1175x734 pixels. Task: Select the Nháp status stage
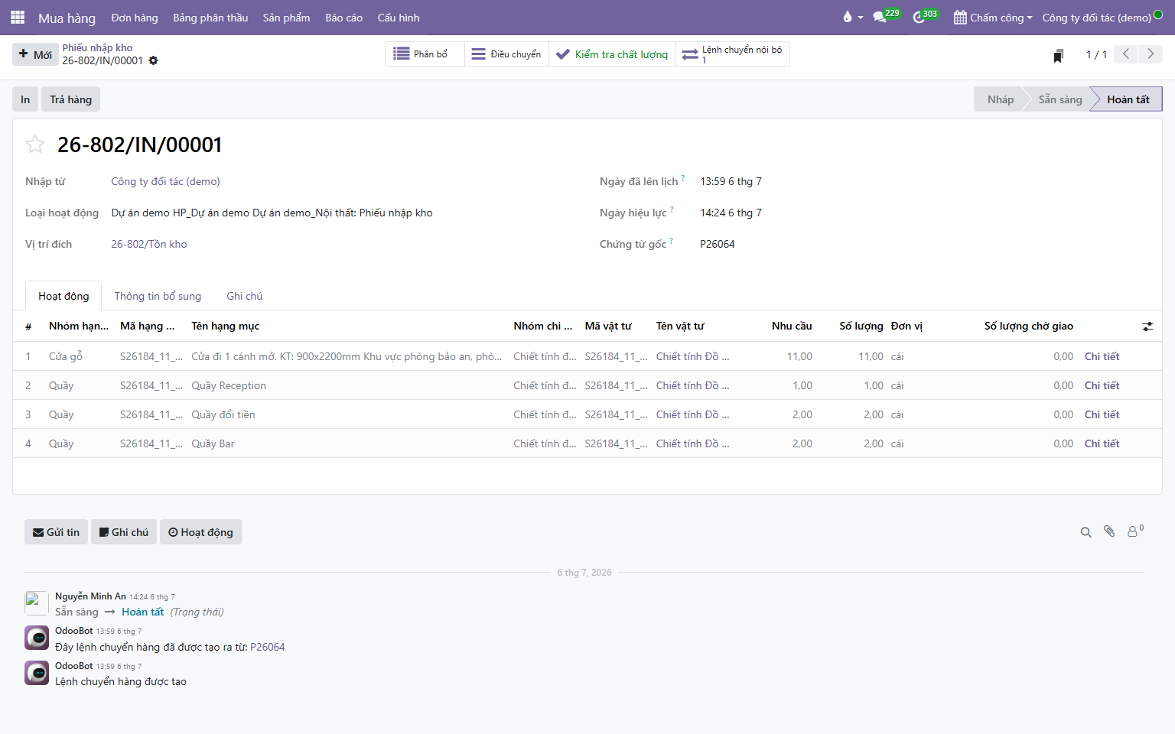(x=1000, y=99)
